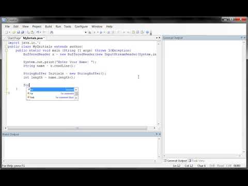This screenshot has width=248, height=186.
Task: Toggle pin on General Output panel
Action: pyautogui.click(x=241, y=38)
